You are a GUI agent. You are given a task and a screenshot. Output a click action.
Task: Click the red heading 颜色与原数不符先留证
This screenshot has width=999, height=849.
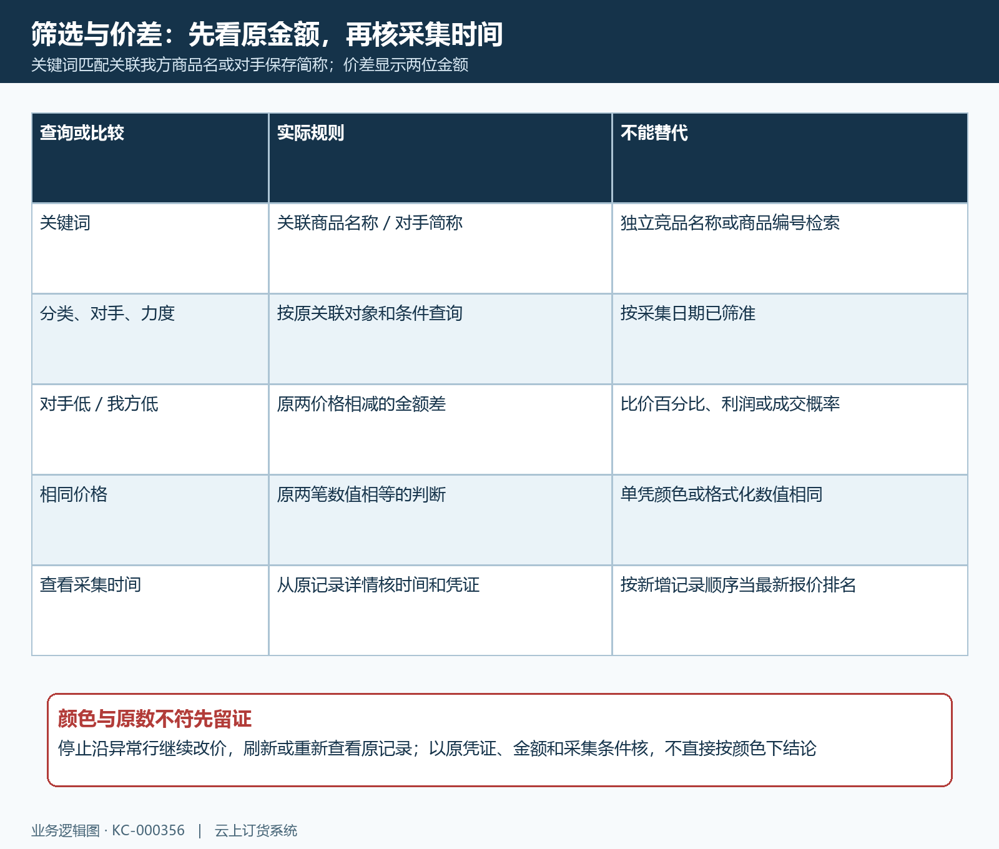(155, 719)
